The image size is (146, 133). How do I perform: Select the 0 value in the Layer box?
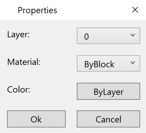pos(86,37)
